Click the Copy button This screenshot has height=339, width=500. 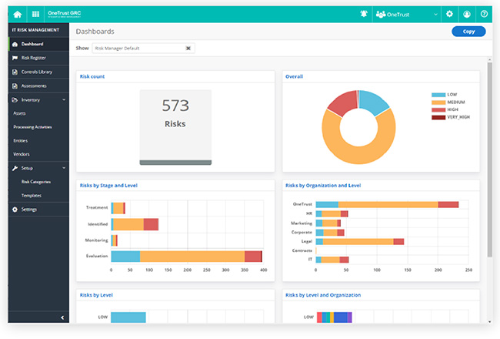[x=468, y=32]
